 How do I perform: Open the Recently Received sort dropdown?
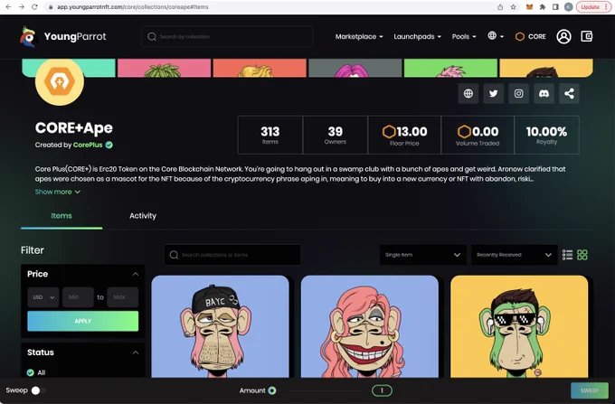(x=515, y=255)
